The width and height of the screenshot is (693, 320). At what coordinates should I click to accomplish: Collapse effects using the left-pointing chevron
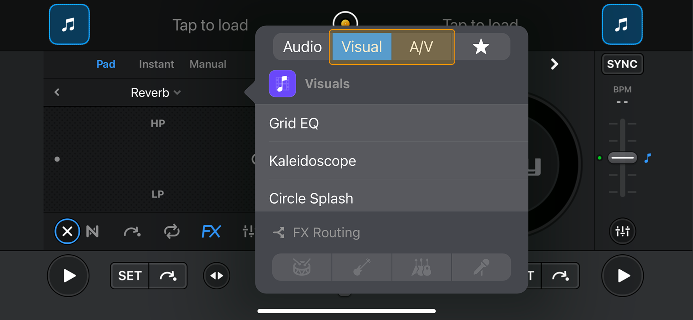(56, 92)
